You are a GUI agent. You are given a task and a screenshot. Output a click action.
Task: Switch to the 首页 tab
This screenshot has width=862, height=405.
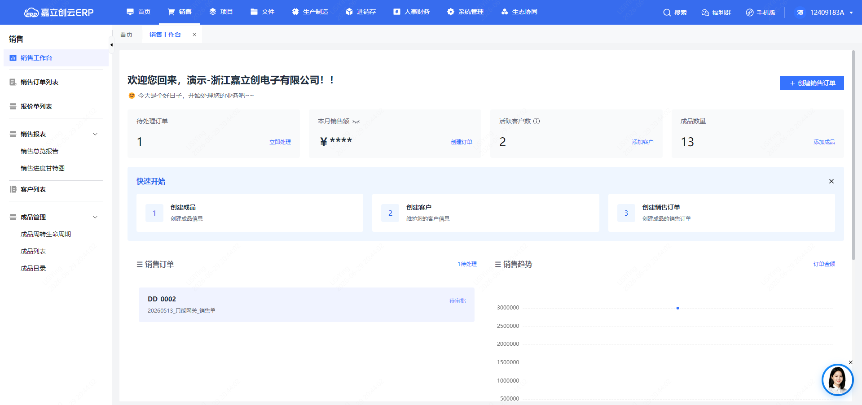pos(127,35)
